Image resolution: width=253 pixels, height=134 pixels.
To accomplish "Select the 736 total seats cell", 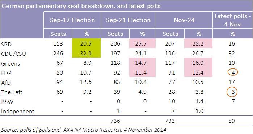I will (x=115, y=121).
